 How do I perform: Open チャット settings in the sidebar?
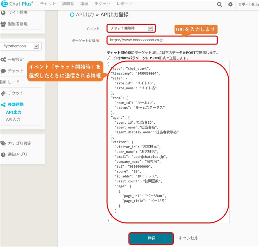(x=16, y=71)
